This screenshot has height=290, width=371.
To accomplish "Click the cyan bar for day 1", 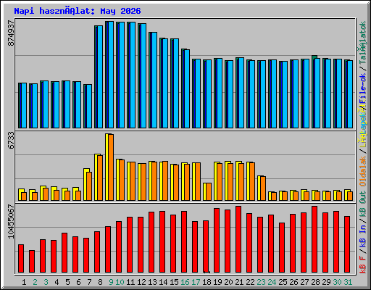I will 24,106.
